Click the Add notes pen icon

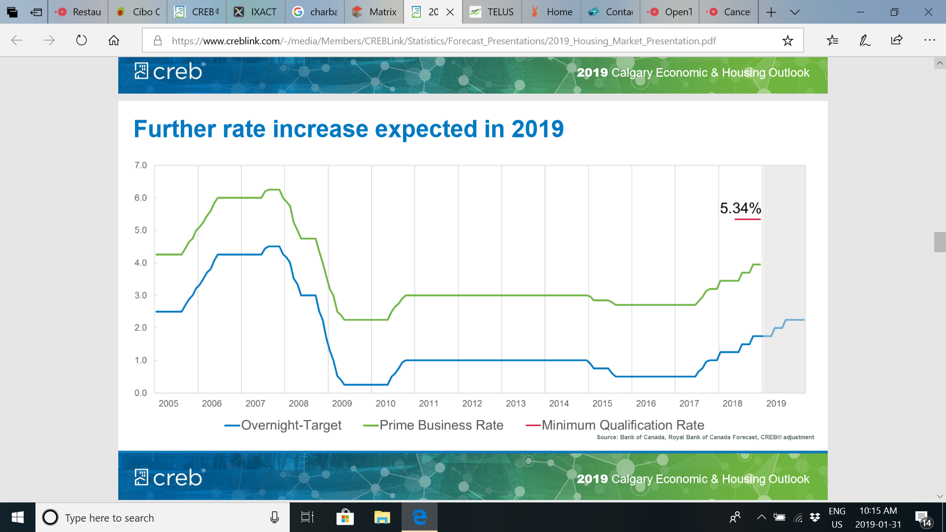(x=865, y=40)
